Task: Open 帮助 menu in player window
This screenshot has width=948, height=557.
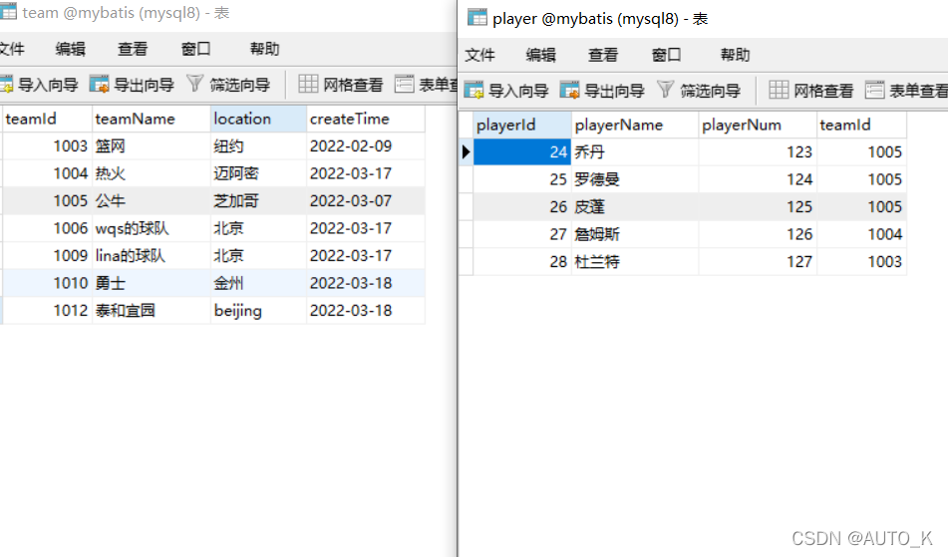Action: 736,55
